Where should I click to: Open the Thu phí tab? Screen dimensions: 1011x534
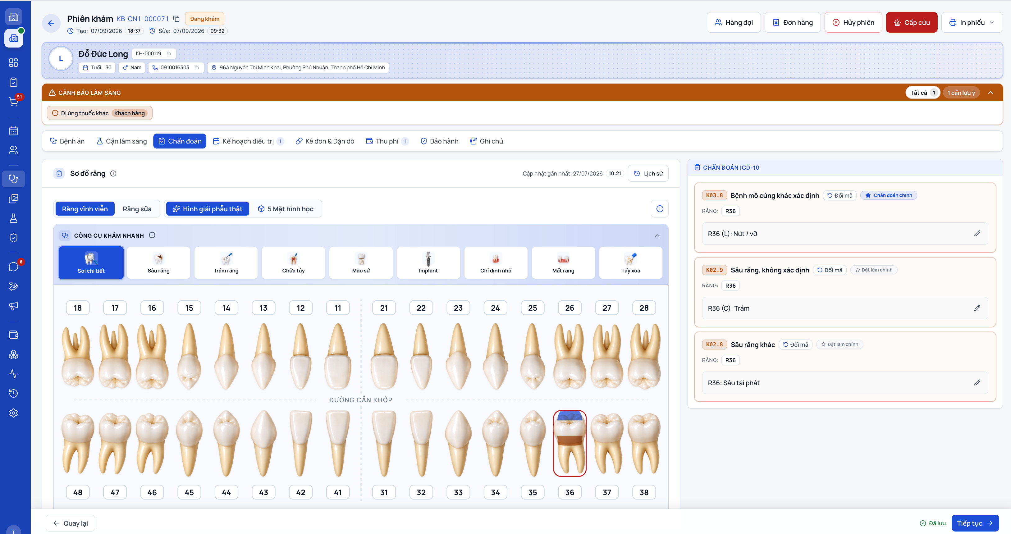387,141
